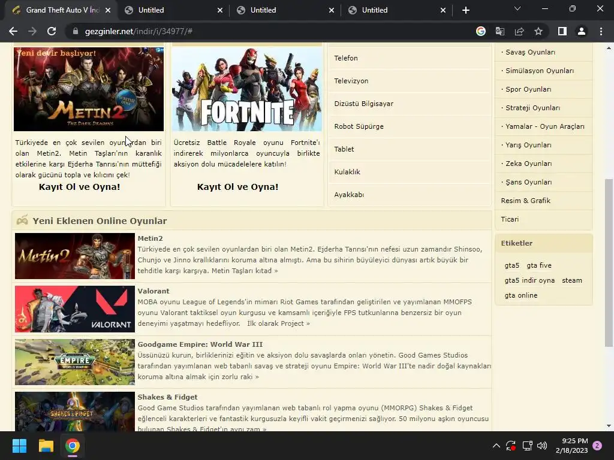The image size is (614, 460).
Task: Open the Metin2 list thumbnail
Action: pos(75,256)
